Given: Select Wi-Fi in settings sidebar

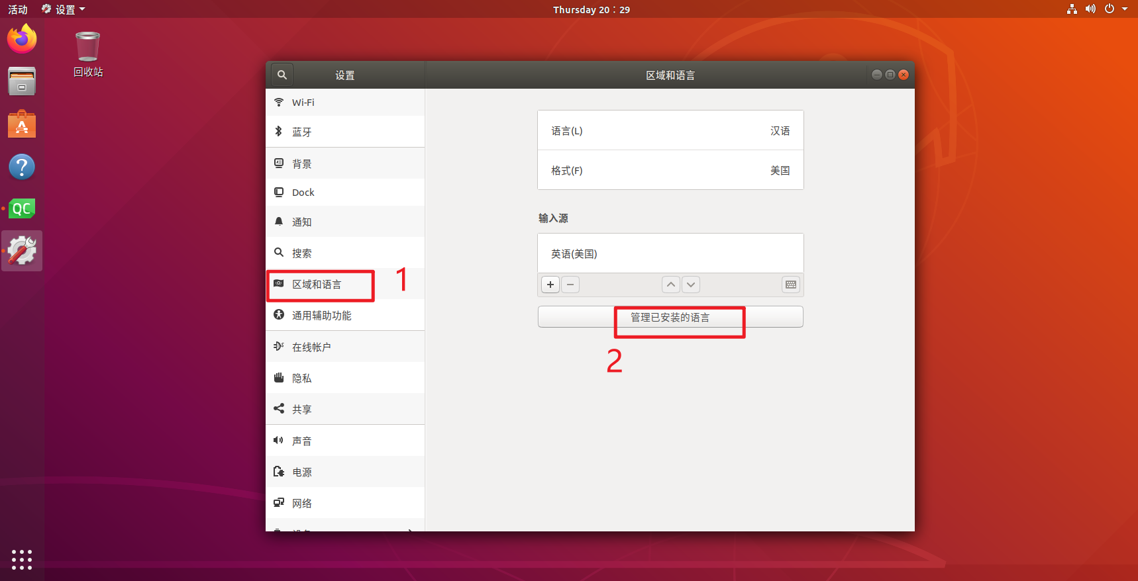Looking at the screenshot, I should pos(345,103).
